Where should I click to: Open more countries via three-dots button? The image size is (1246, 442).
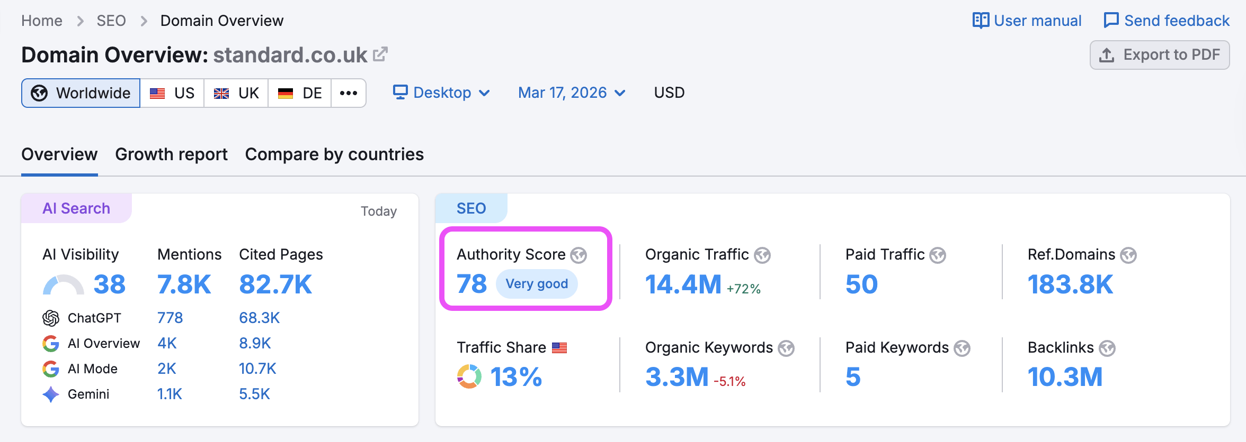tap(349, 93)
